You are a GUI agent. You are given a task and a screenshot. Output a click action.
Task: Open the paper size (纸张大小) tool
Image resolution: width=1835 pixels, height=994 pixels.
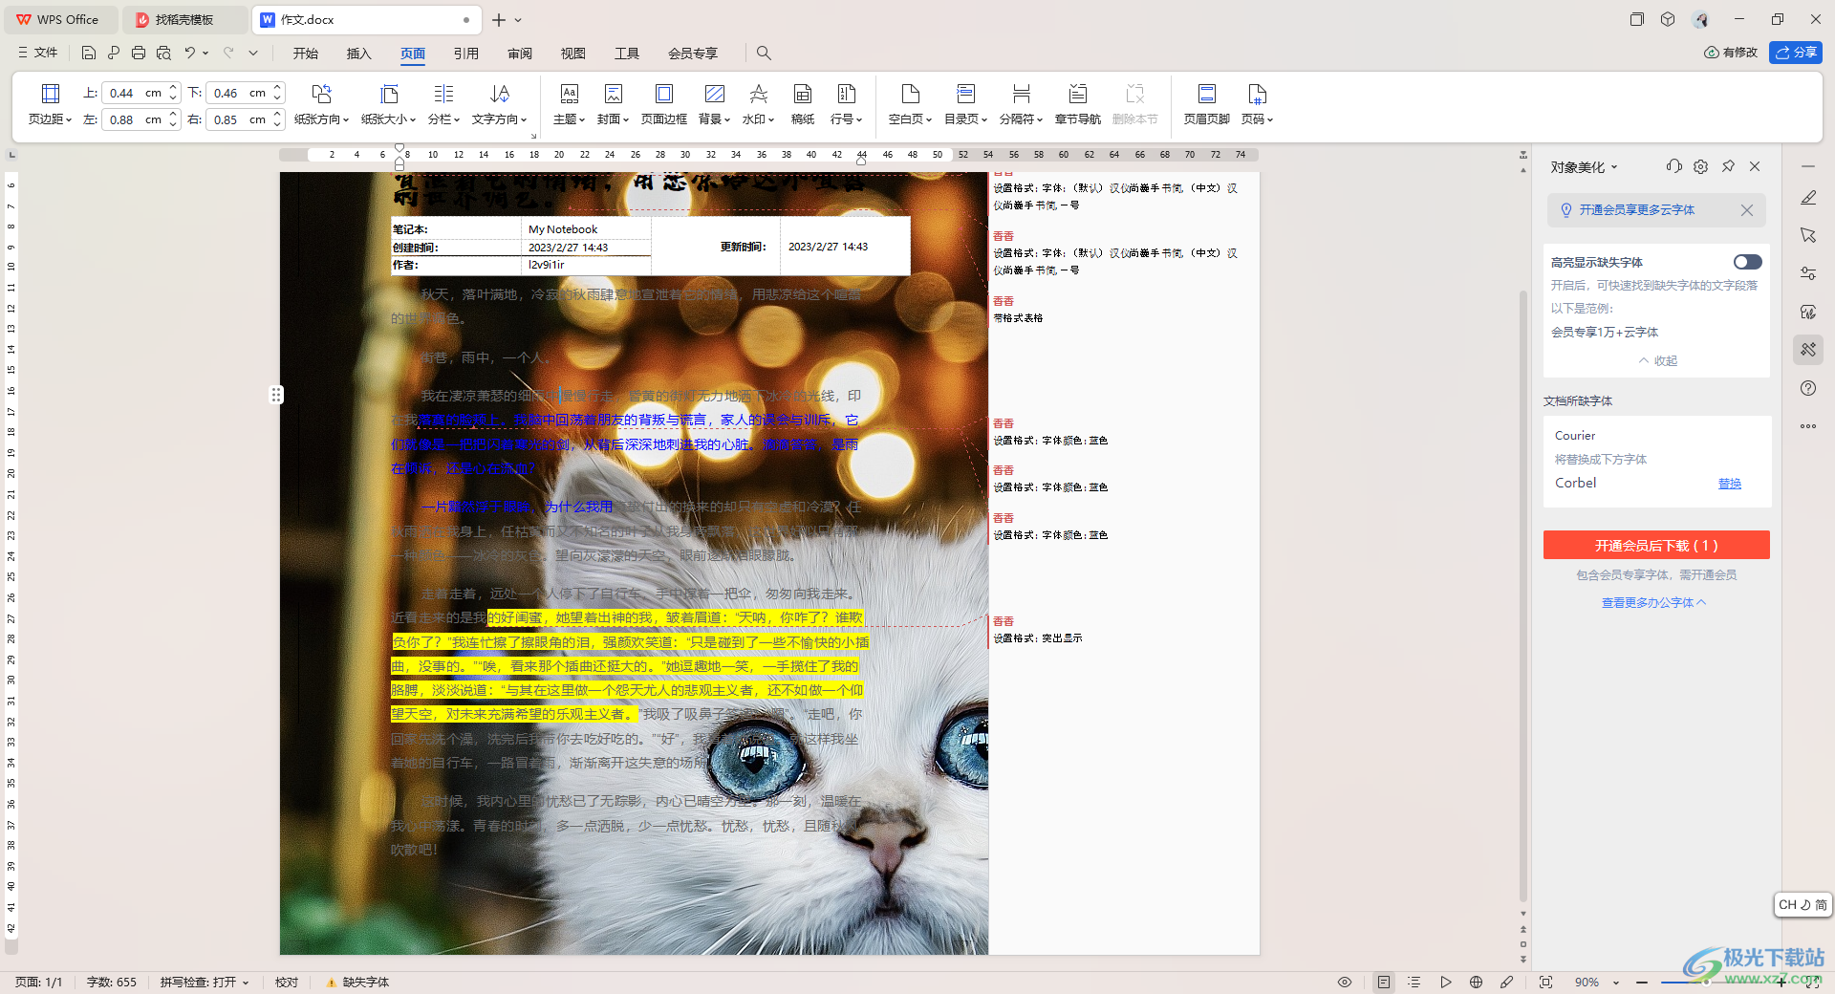(x=388, y=104)
